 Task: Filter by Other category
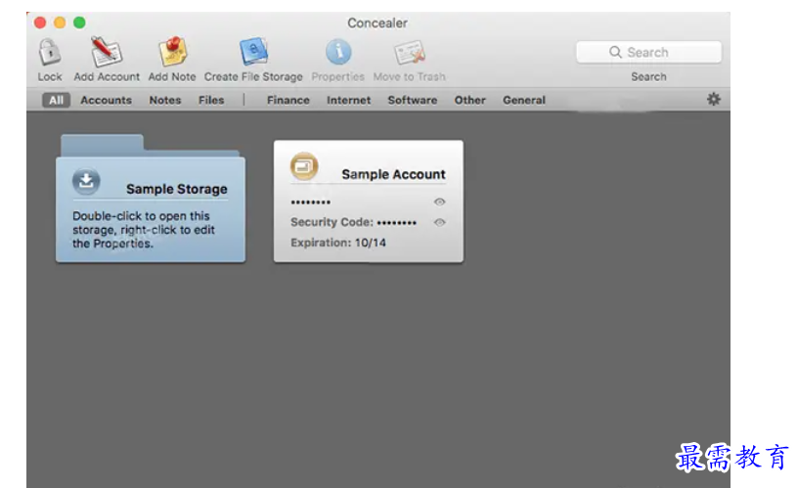pos(469,100)
